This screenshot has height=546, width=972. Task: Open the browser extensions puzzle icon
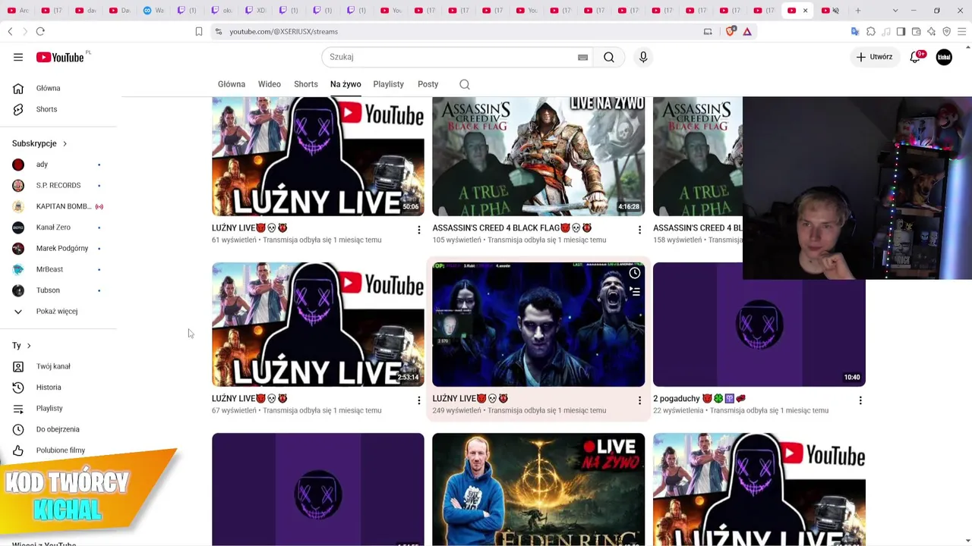[x=871, y=31]
